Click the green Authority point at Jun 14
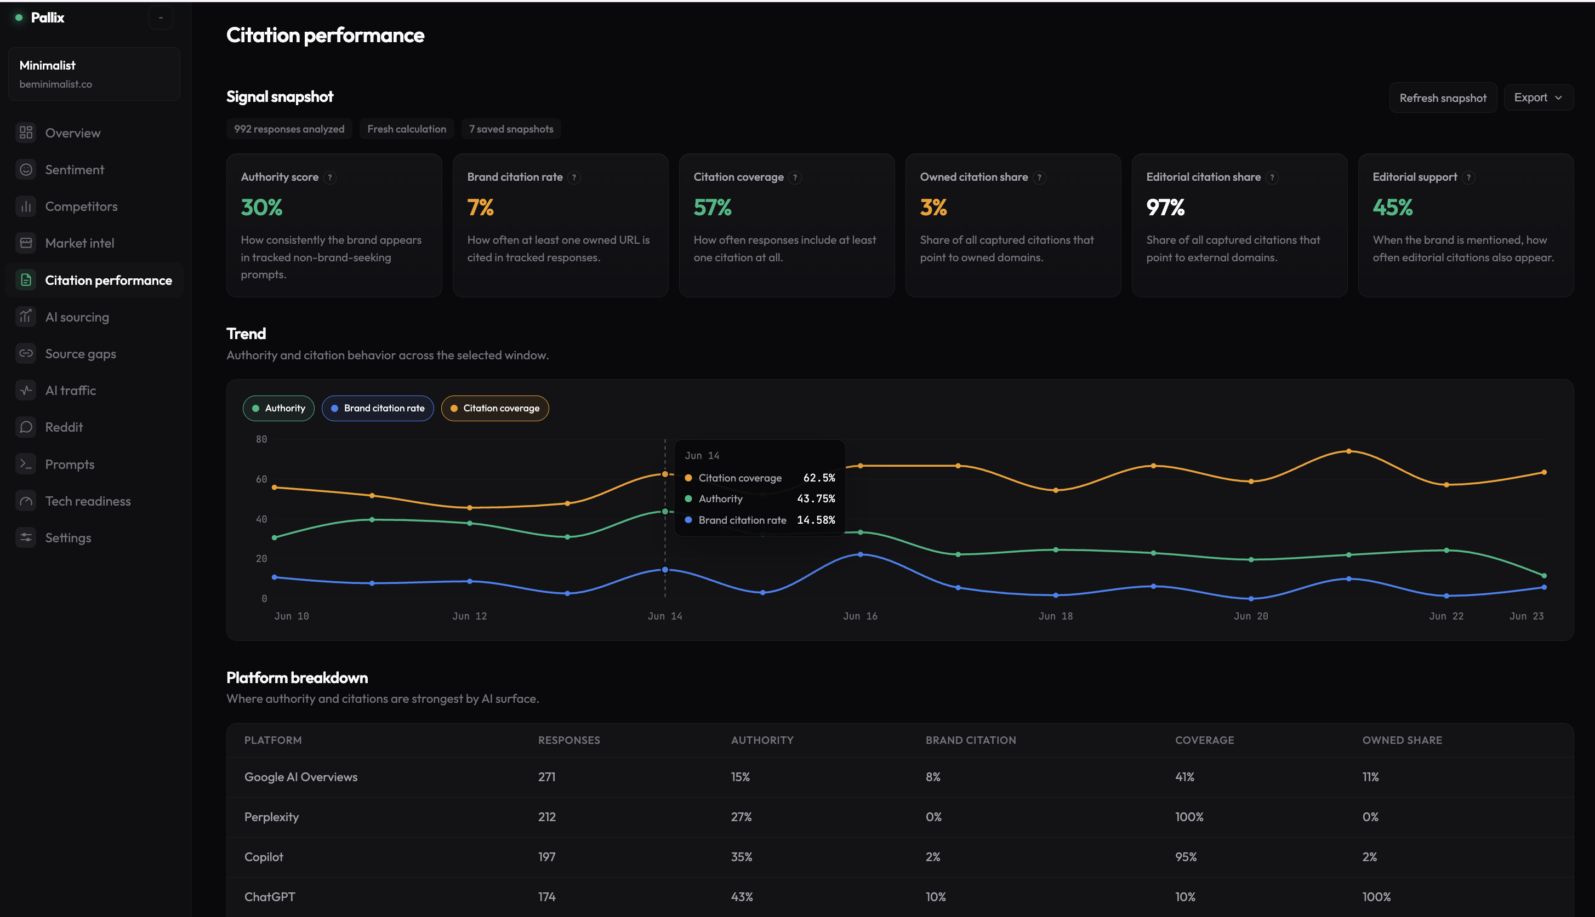Screen dimensions: 1595x917 coord(665,512)
